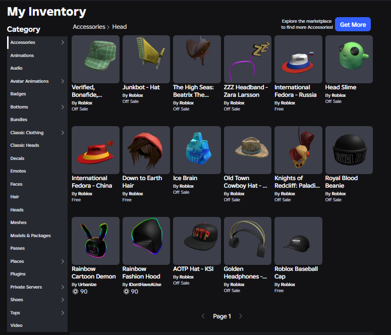391x335 pixels.
Task: Open the Old Town Cowboy Hat image
Action: (x=248, y=150)
